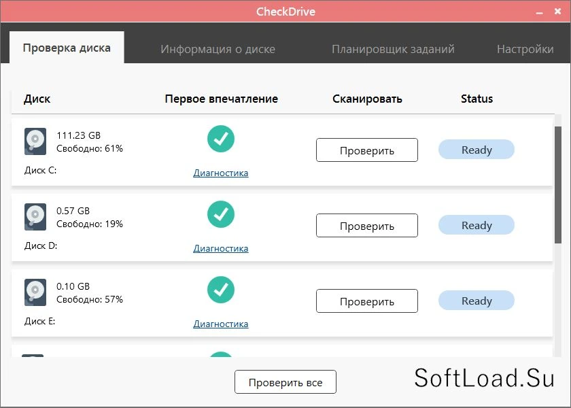The image size is (571, 408).
Task: Minimize the CheckDrive window
Action: [x=539, y=12]
